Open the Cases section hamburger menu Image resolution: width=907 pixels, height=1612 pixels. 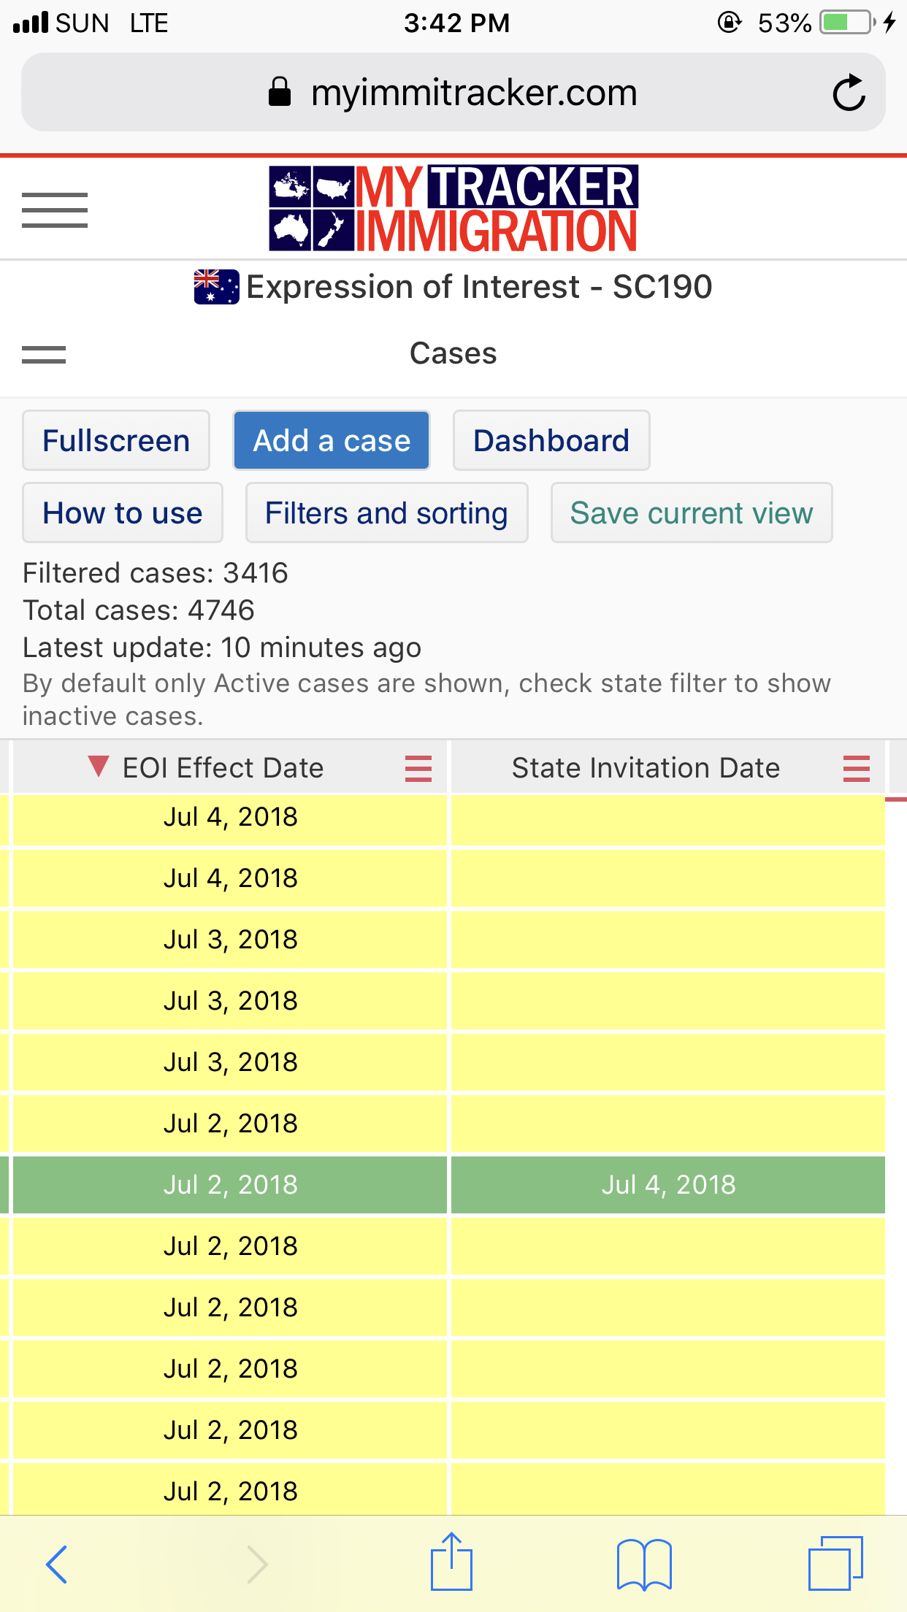(44, 355)
